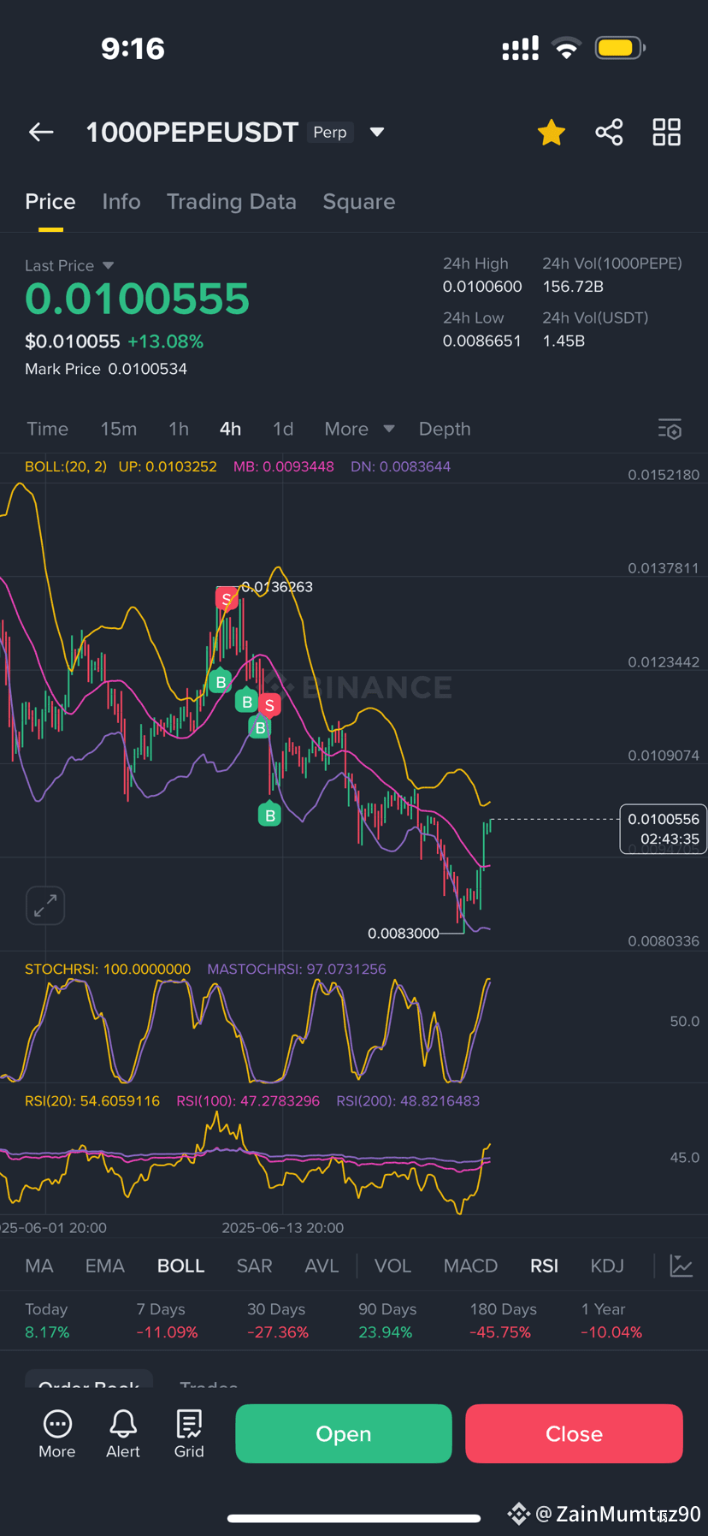Toggle the EMA indicator

105,1266
